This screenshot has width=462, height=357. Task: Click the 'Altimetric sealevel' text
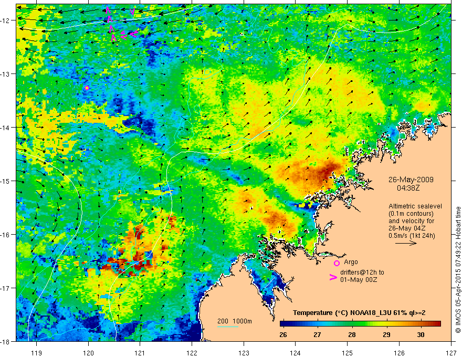point(415,206)
